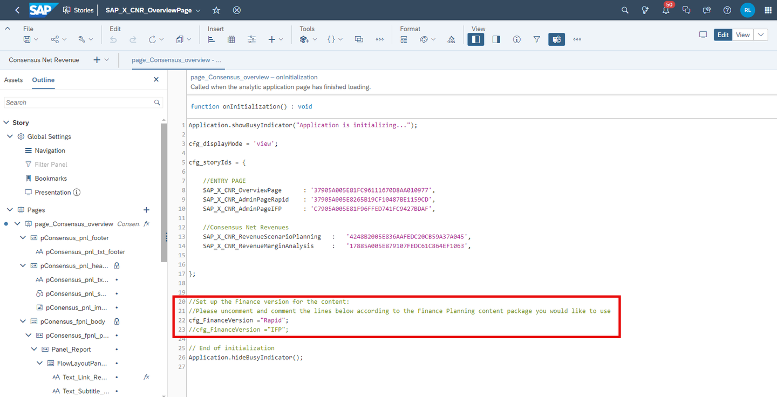Open notifications bell showing 50
The height and width of the screenshot is (397, 777).
click(x=666, y=10)
